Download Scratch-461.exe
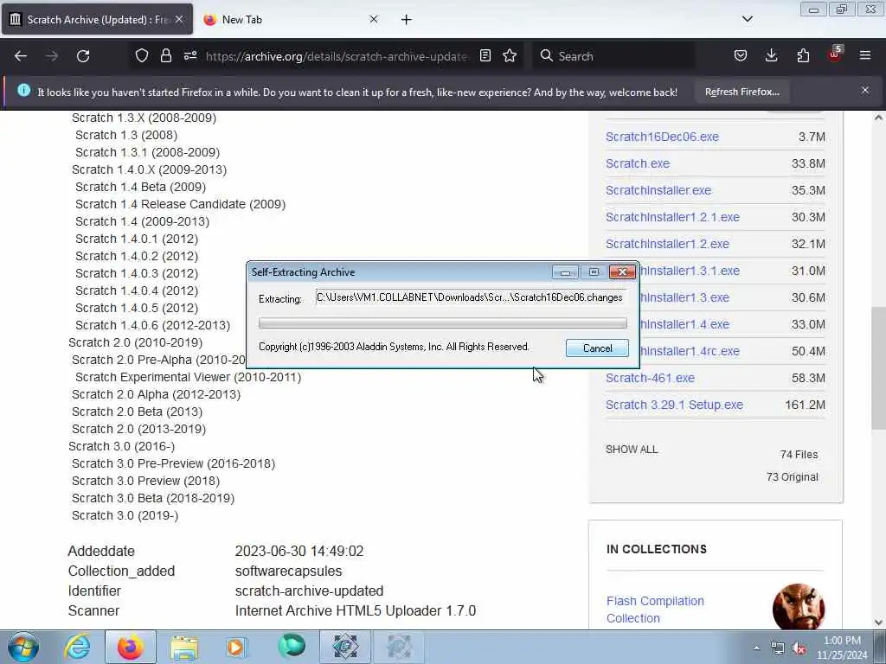The image size is (886, 664). coord(650,379)
